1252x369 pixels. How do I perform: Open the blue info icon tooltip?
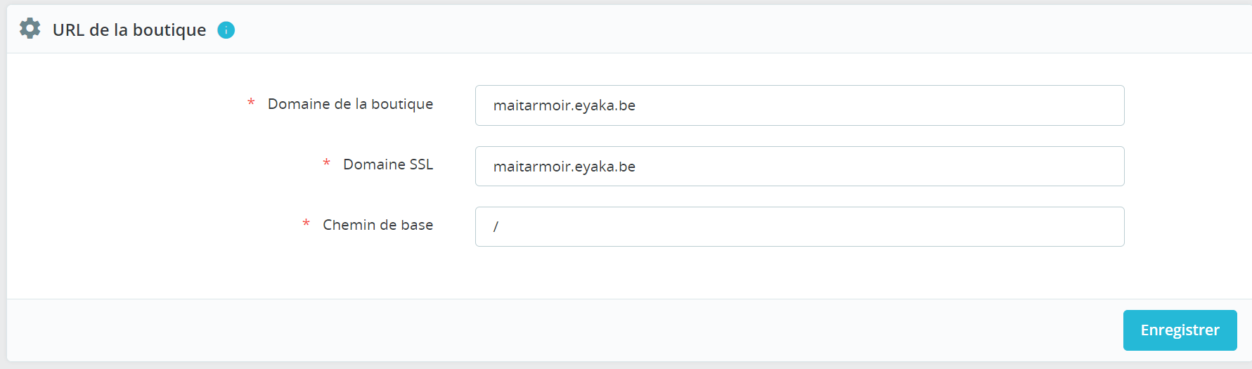226,30
